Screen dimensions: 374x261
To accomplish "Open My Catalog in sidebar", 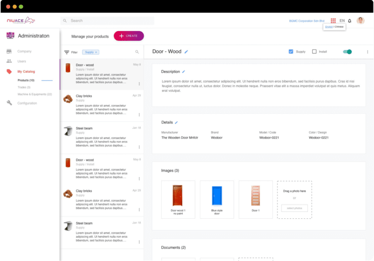I will click(x=26, y=71).
